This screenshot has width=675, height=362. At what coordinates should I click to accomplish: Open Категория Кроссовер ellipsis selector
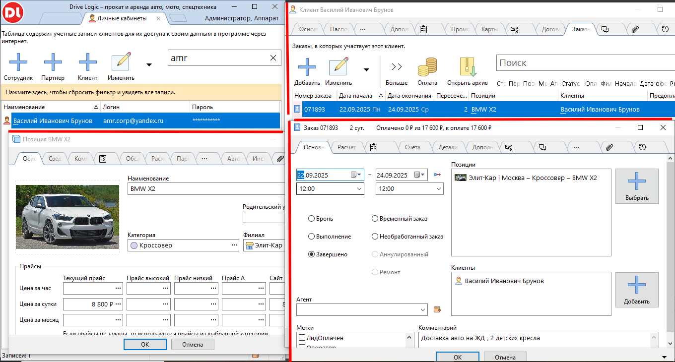pyautogui.click(x=234, y=245)
